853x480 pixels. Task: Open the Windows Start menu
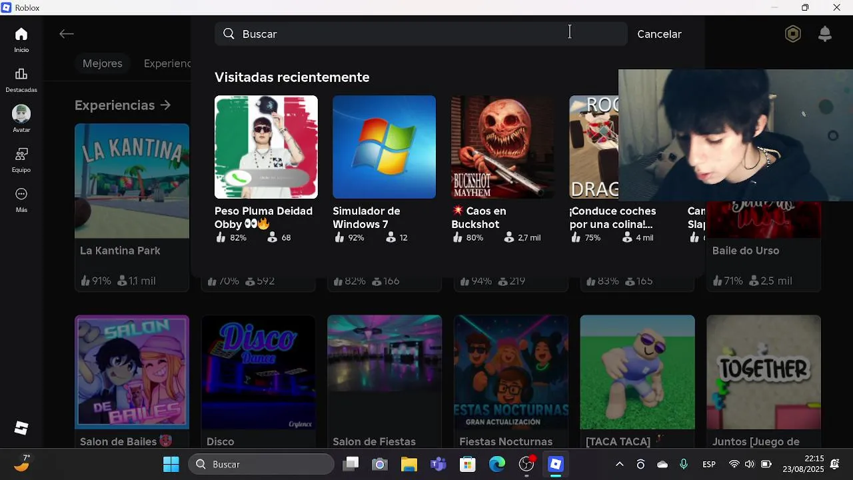171,464
